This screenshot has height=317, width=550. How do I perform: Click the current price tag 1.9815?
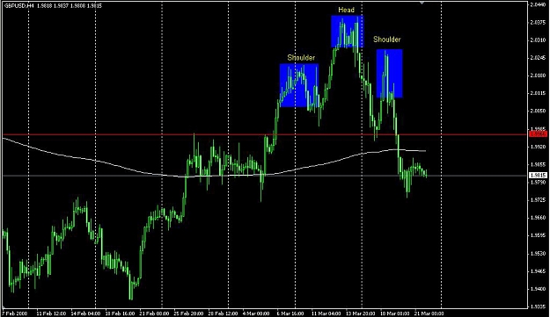pyautogui.click(x=538, y=175)
